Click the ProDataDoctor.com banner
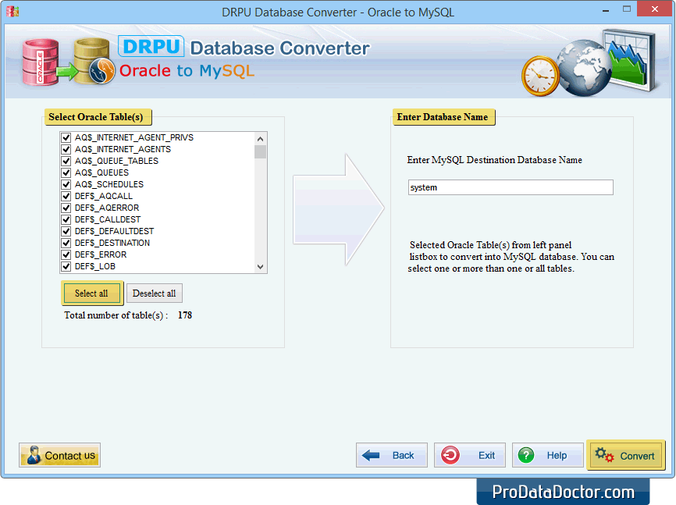Screen dimensions: 676x505 563,492
